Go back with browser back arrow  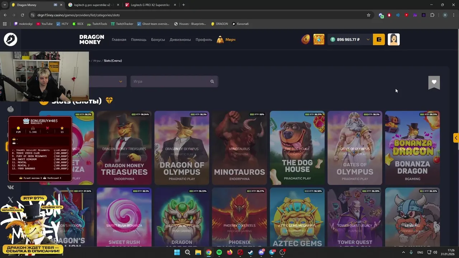tap(5, 15)
